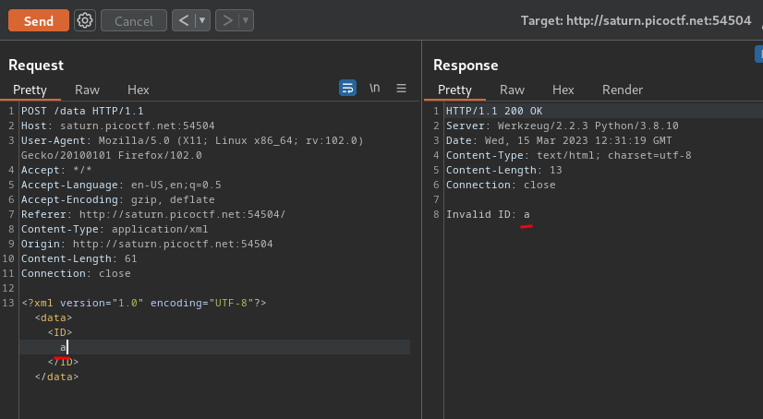The width and height of the screenshot is (763, 419).
Task: Click the closing </data> tag
Action: point(56,377)
